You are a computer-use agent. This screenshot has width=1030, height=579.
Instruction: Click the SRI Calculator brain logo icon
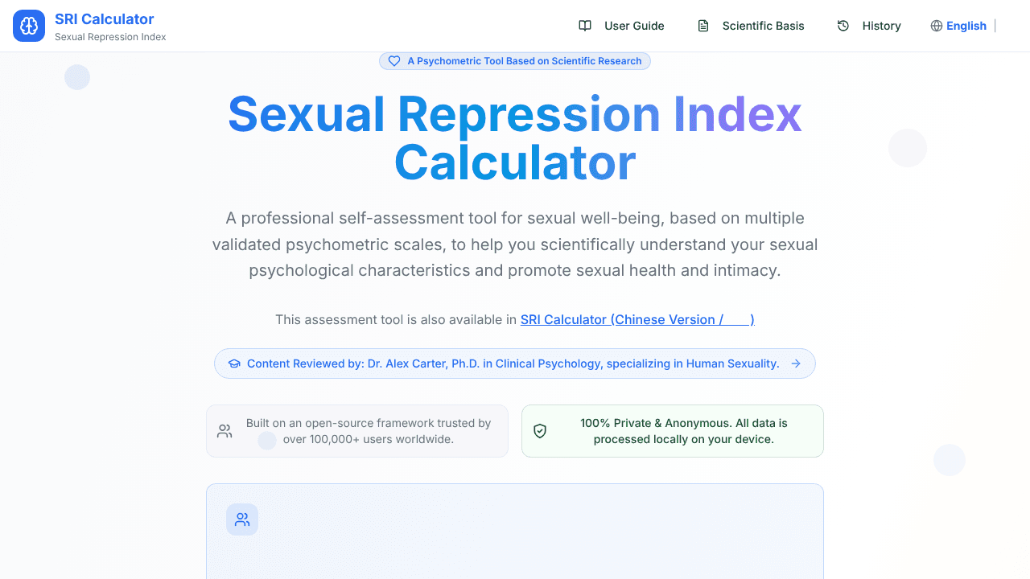pyautogui.click(x=29, y=26)
